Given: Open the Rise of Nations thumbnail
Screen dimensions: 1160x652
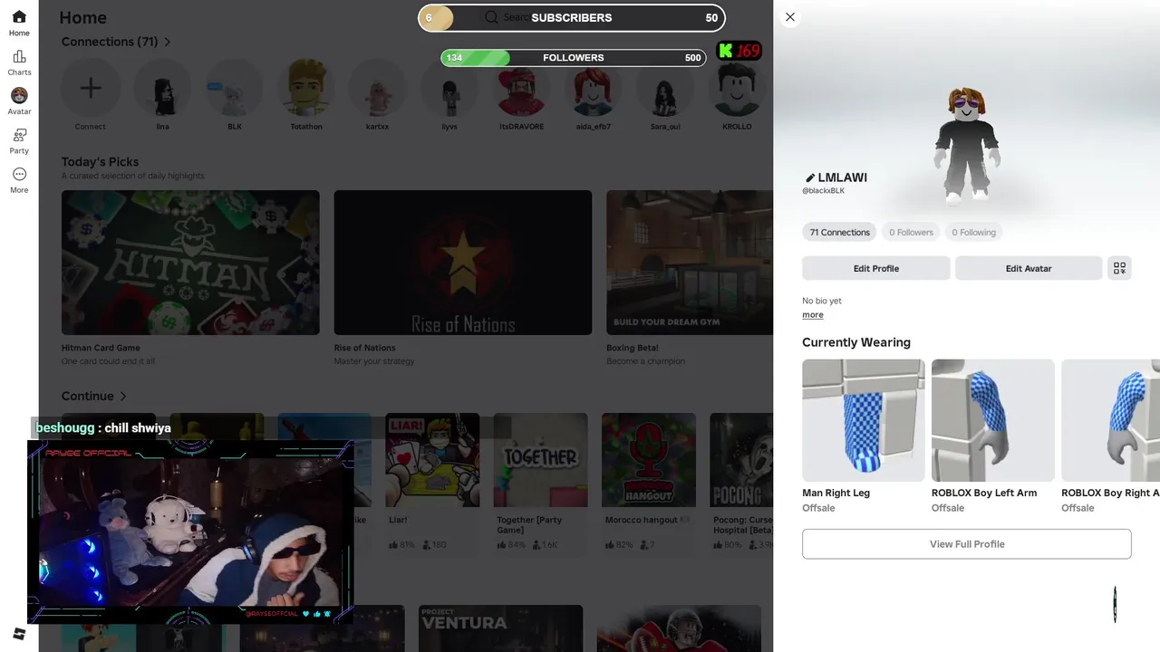Looking at the screenshot, I should pos(463,263).
